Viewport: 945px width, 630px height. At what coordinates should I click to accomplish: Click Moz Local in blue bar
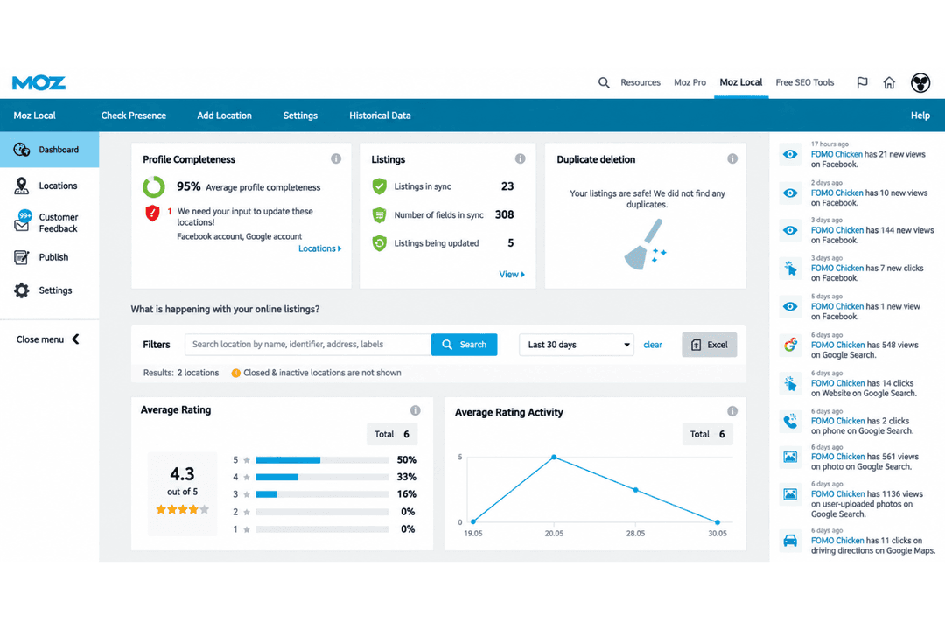click(34, 115)
